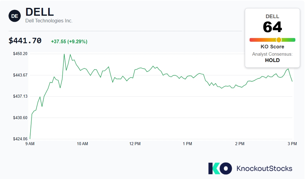Click the $450.20 y-axis label
Image resolution: width=306 pixels, height=179 pixels.
pyautogui.click(x=20, y=54)
